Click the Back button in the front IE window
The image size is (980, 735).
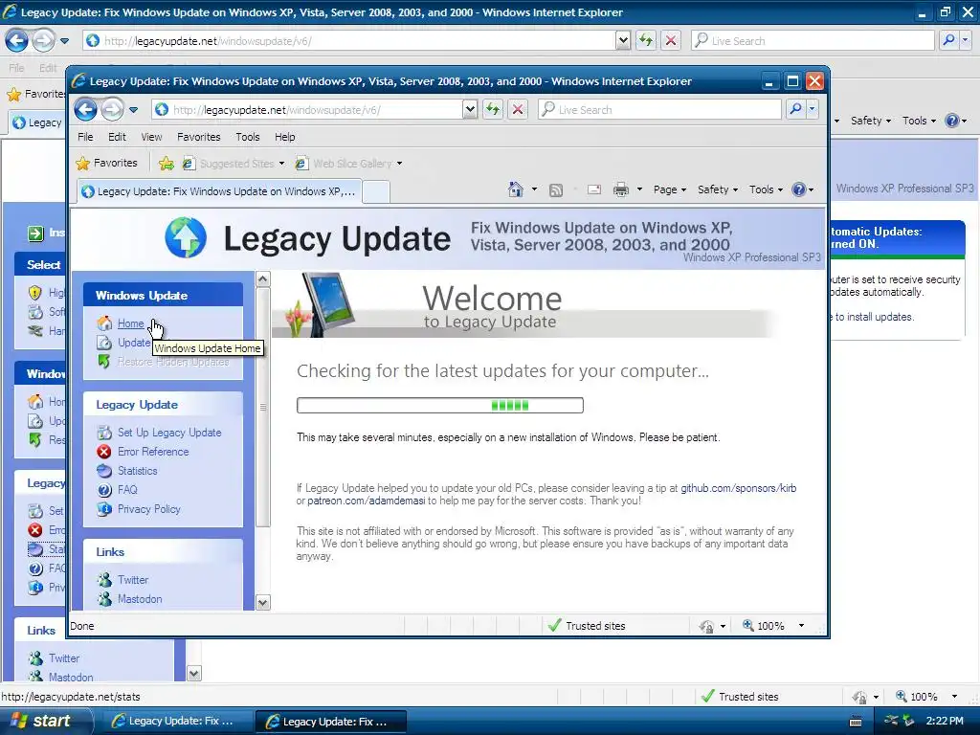tap(85, 110)
